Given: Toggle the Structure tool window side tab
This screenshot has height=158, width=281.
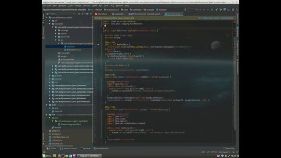Looking at the screenshot, I should (x=43, y=33).
